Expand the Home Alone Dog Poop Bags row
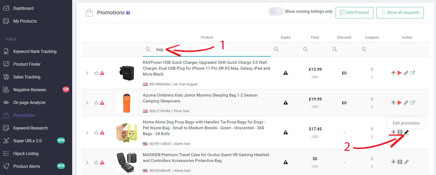The image size is (436, 175). click(x=87, y=132)
